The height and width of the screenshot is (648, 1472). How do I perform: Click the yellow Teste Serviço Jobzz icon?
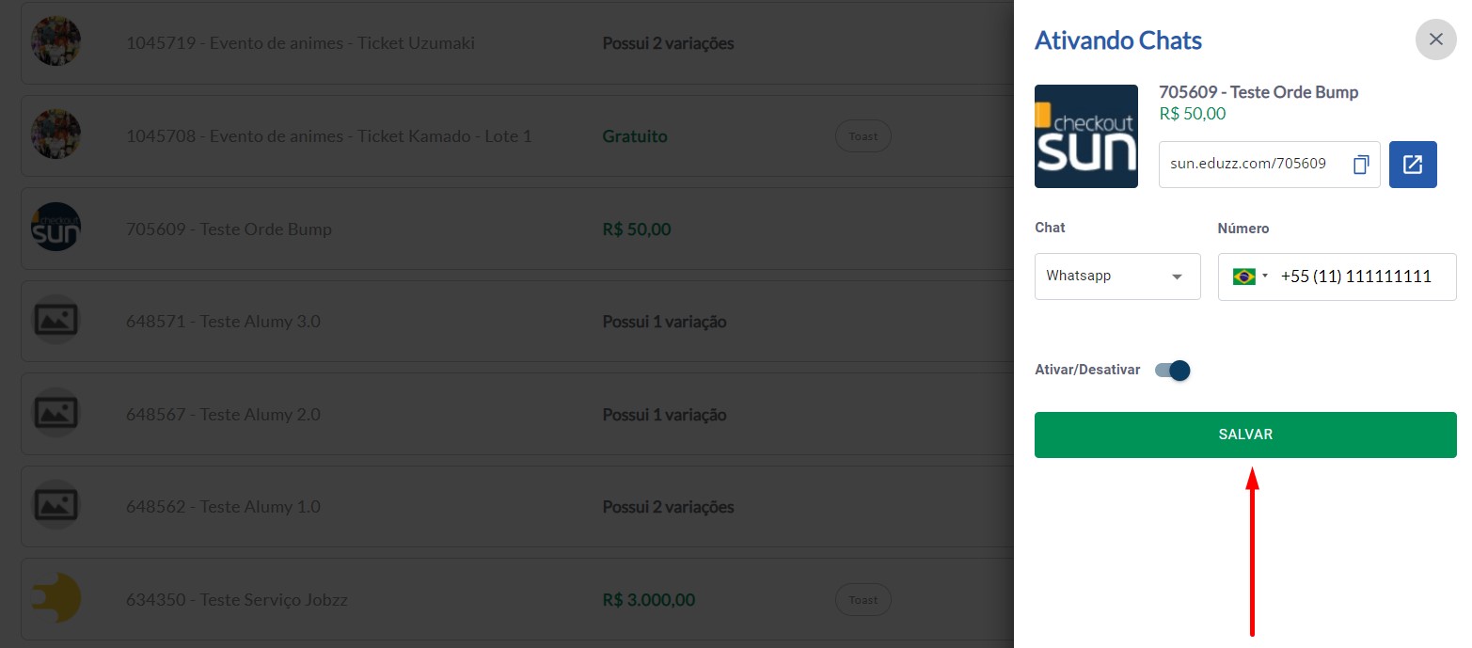pos(56,599)
